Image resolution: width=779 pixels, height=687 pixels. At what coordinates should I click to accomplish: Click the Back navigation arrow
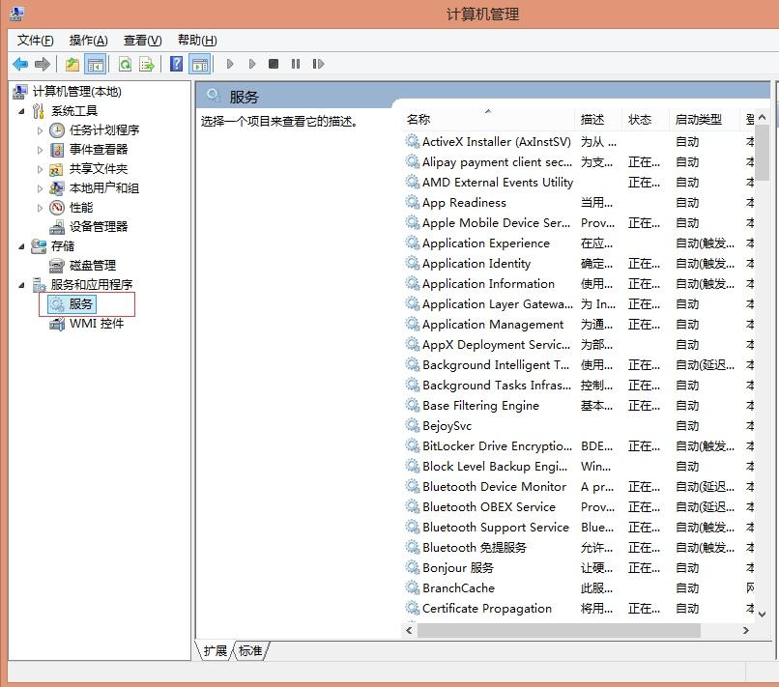(18, 64)
